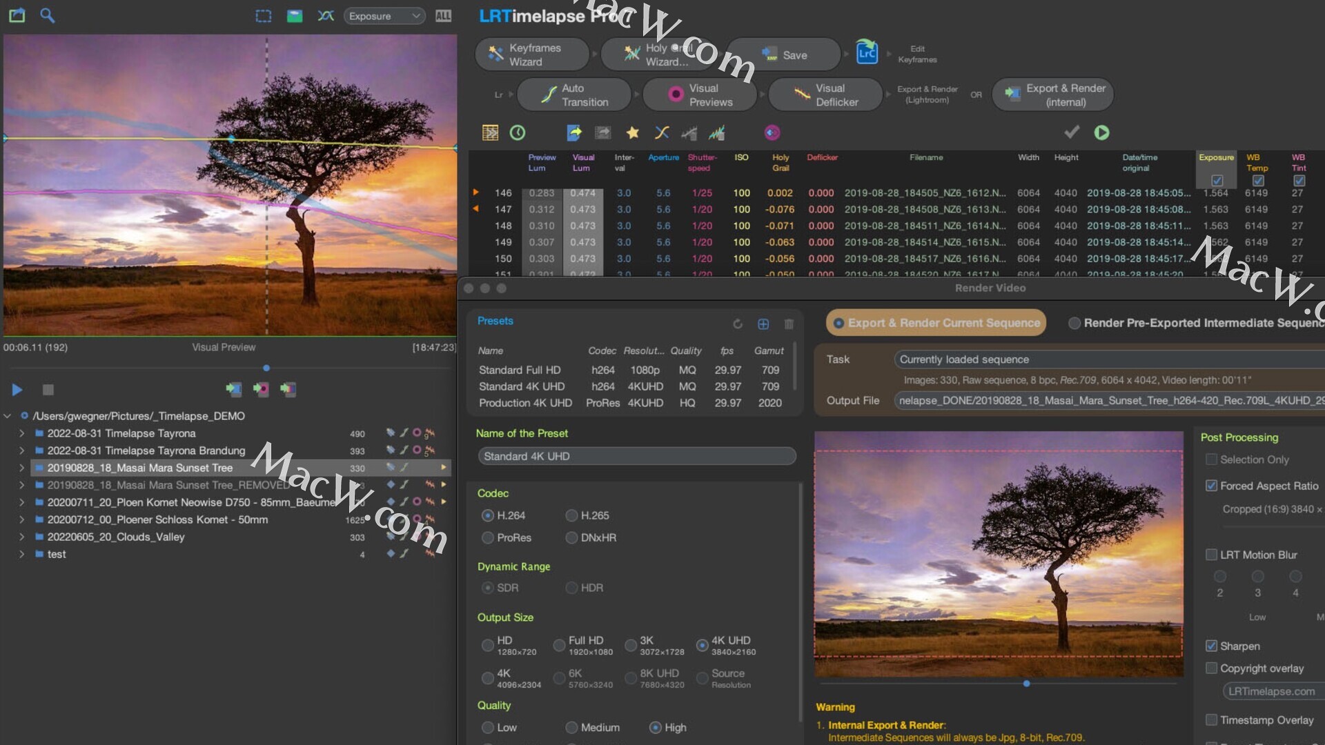Click the green clock icon
The image size is (1325, 745).
pos(518,132)
